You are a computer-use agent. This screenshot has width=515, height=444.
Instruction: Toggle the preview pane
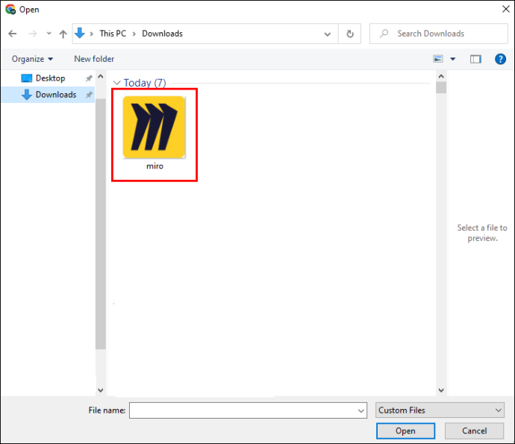[x=475, y=59]
